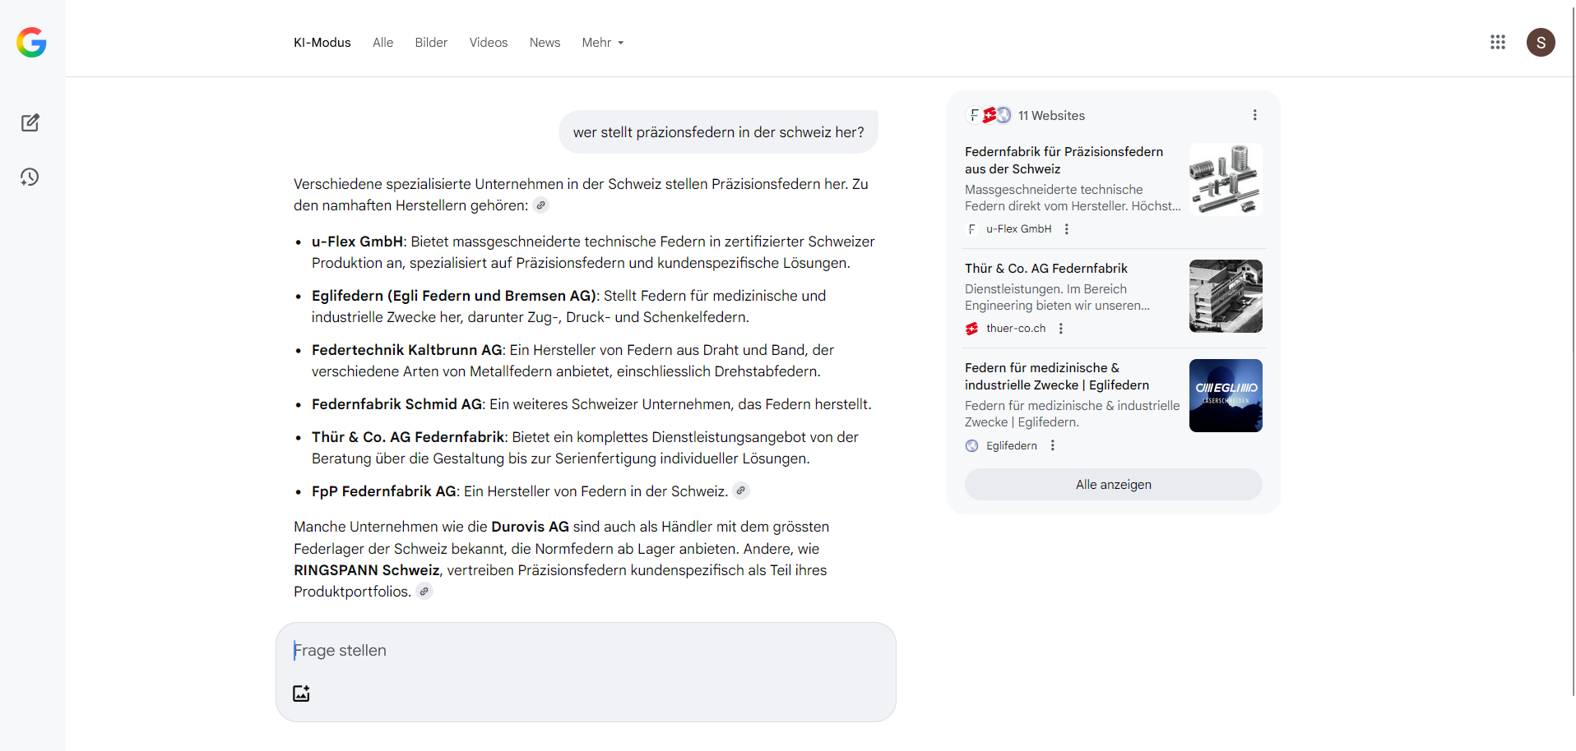The height and width of the screenshot is (751, 1576).
Task: Click the Eglifedern source label
Action: (x=1012, y=445)
